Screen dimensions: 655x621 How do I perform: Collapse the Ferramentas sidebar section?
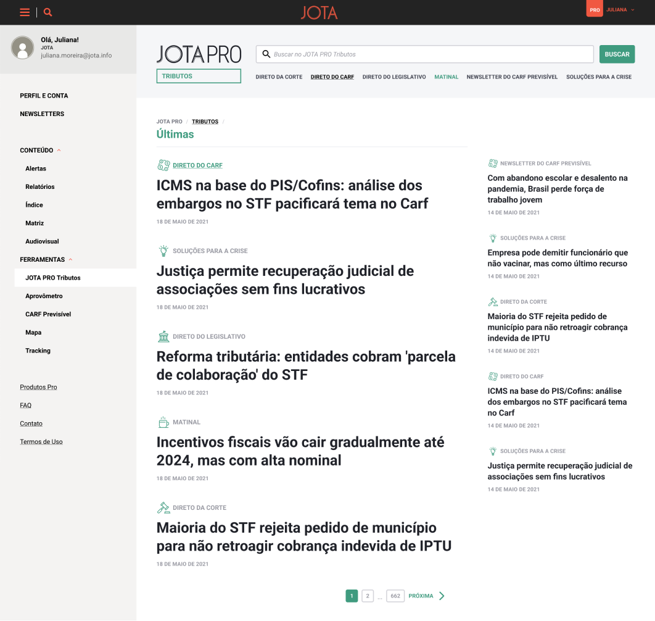click(x=70, y=260)
